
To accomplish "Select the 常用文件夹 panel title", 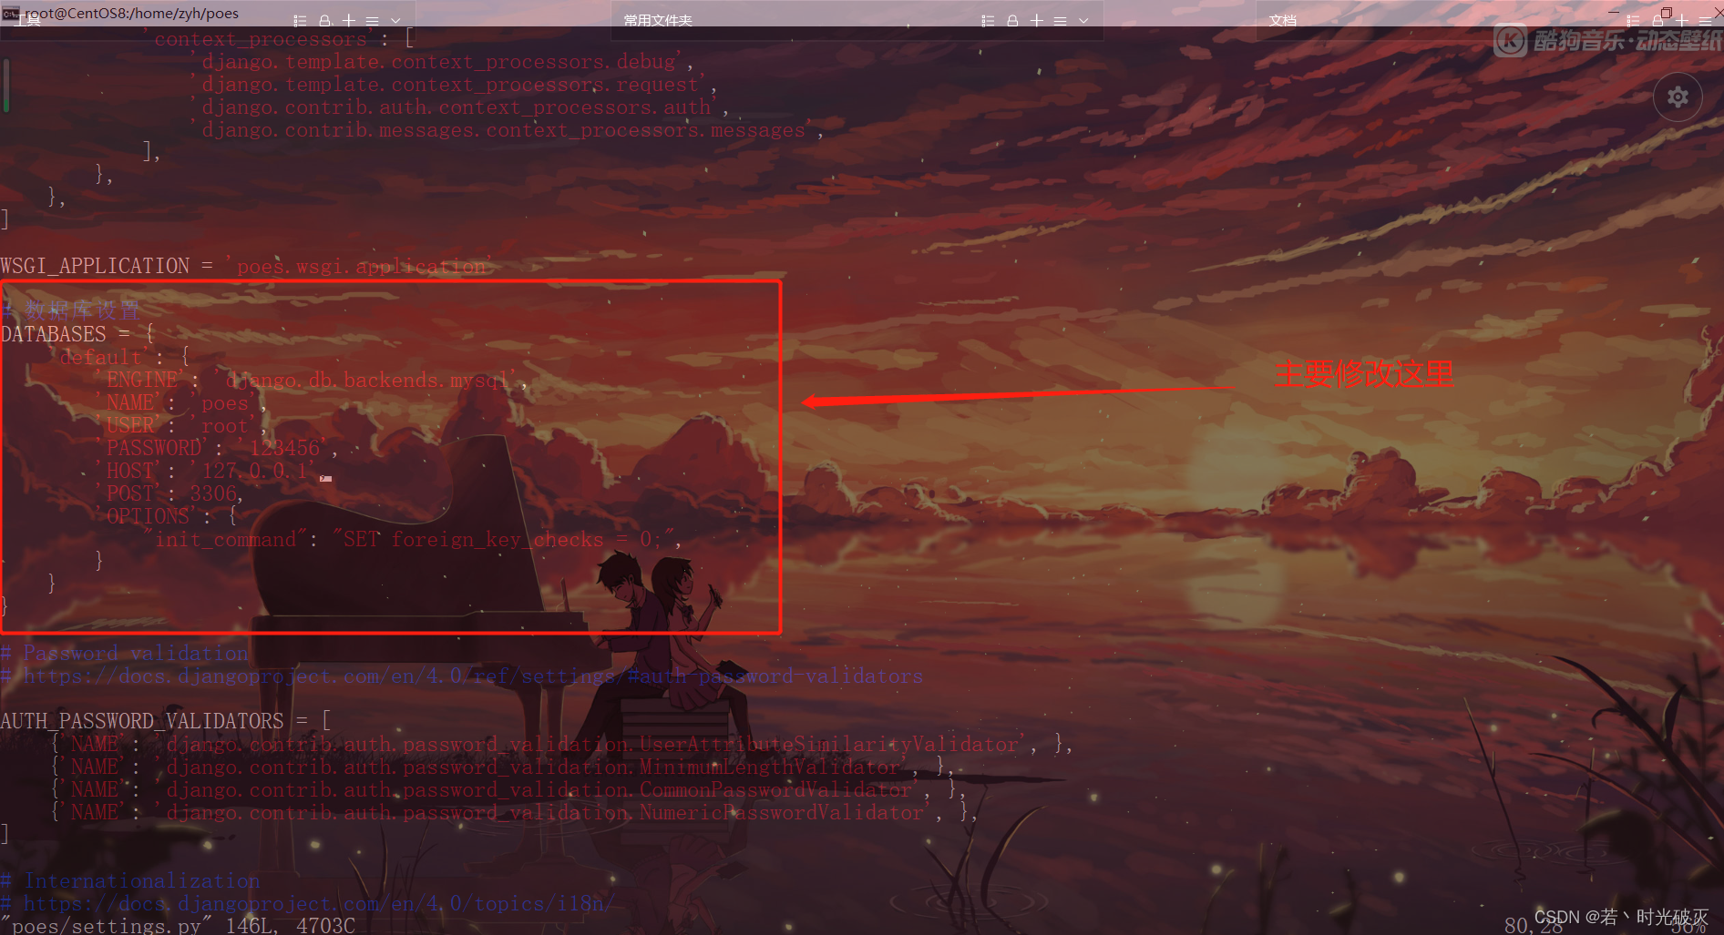I will coord(658,20).
